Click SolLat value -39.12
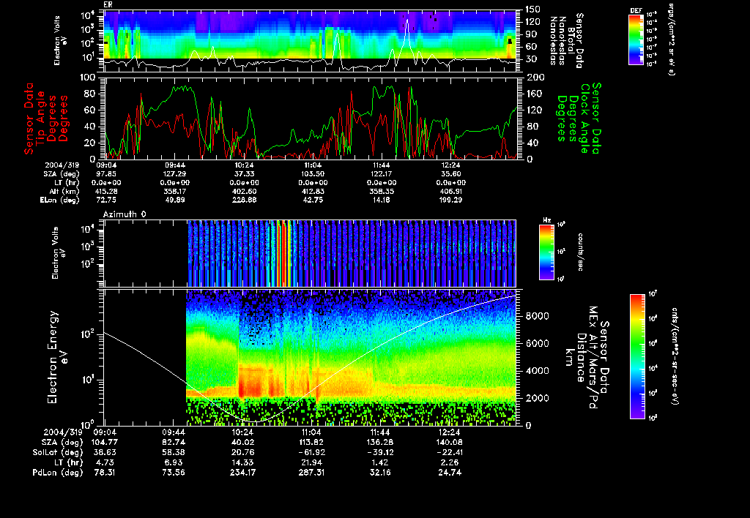This screenshot has width=750, height=518. (380, 452)
